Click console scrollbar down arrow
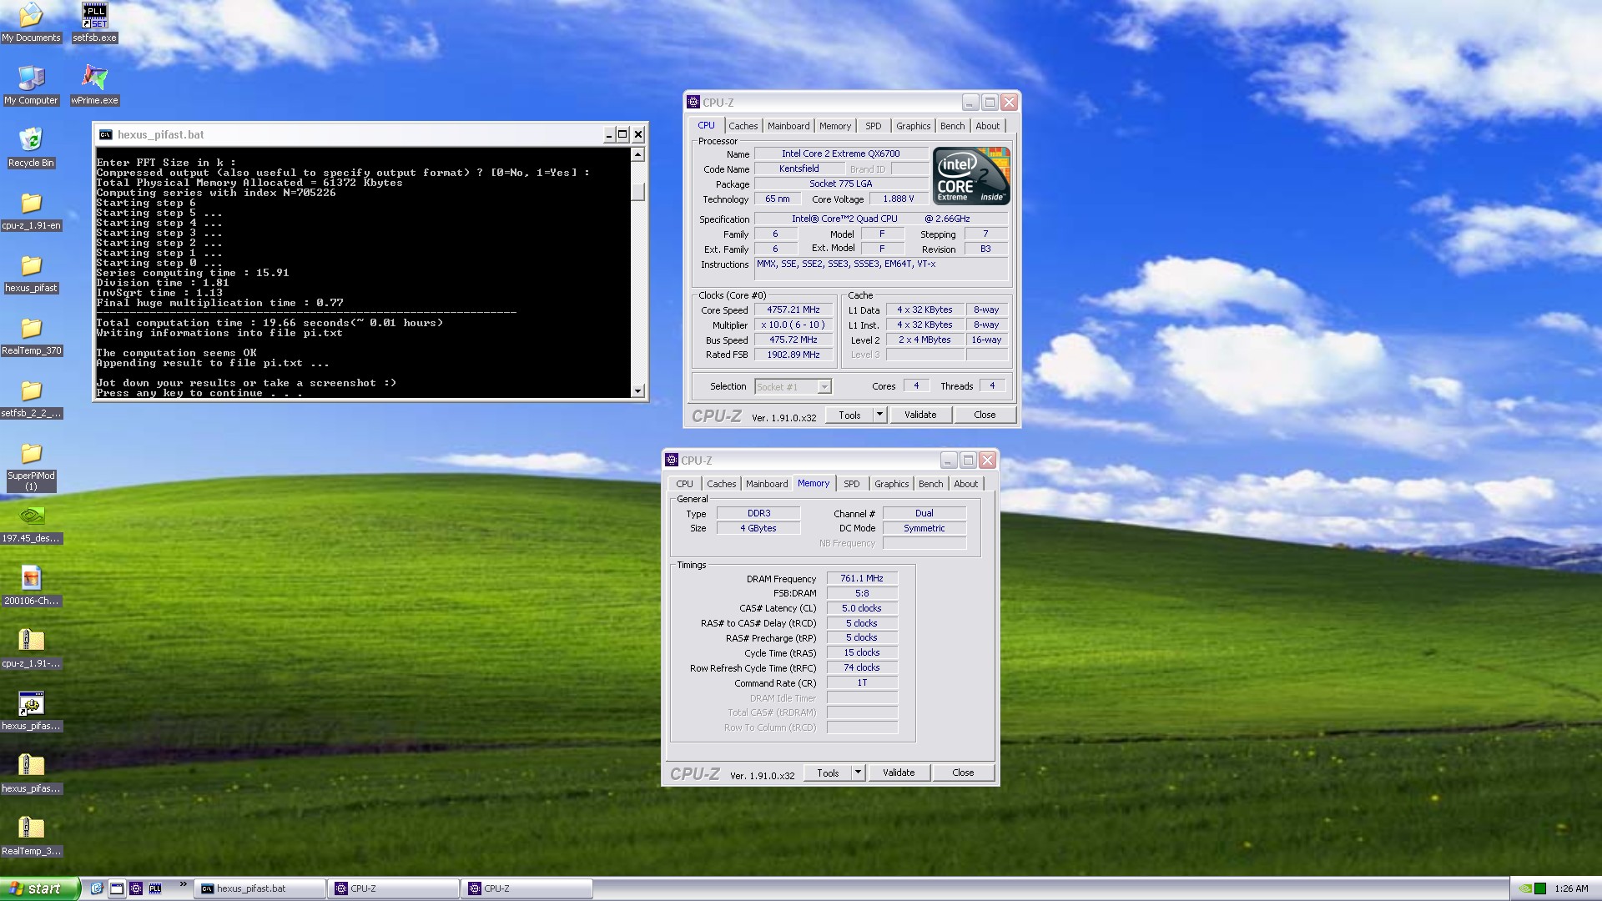1602x901 pixels. click(x=637, y=390)
